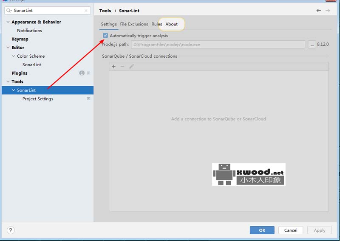This screenshot has width=340, height=241.
Task: Uncheck Automatically trigger analysis
Action: [105, 36]
